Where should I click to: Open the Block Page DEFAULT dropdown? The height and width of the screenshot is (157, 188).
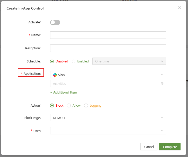[x=108, y=118]
